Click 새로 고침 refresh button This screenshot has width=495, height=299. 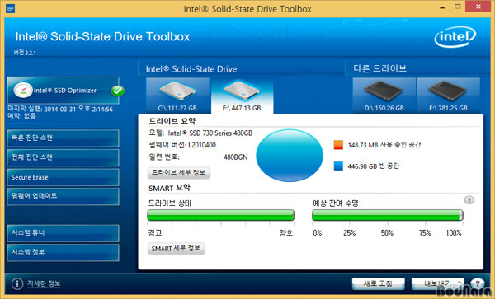(x=378, y=284)
